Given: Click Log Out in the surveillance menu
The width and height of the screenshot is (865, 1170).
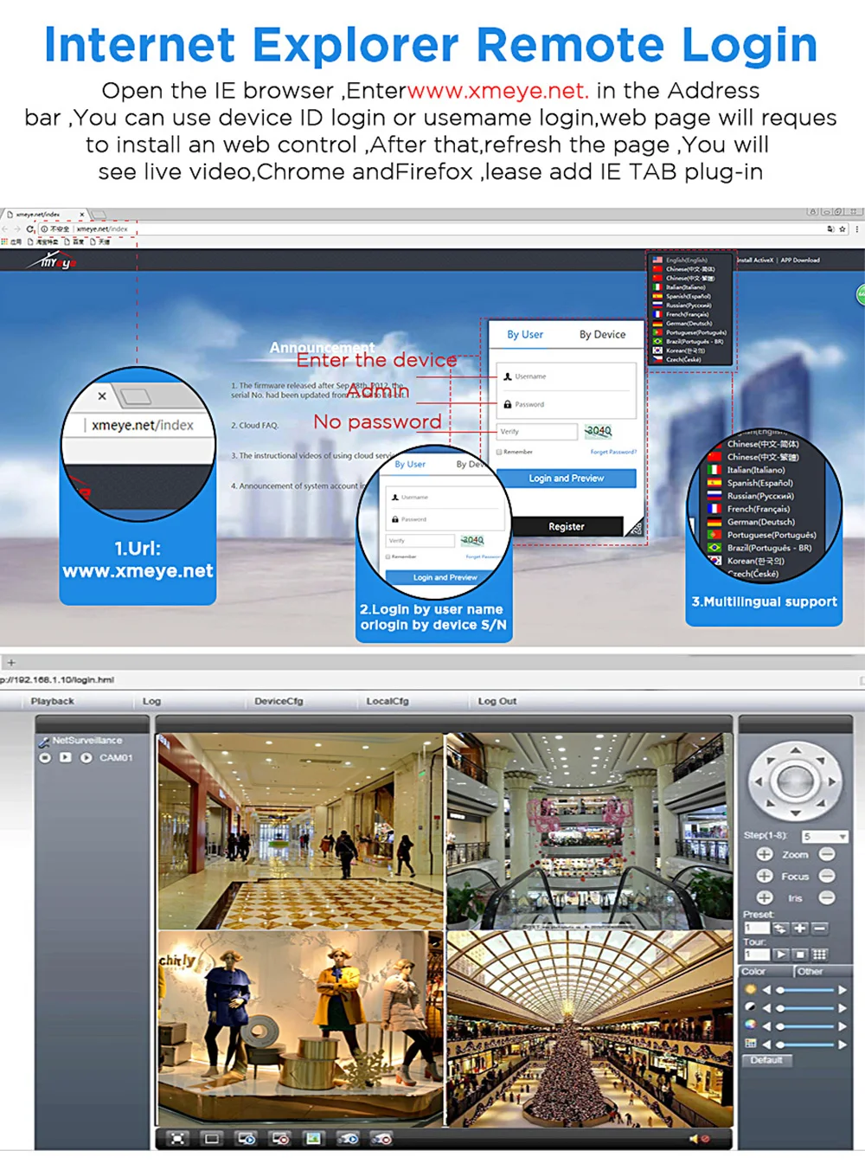Looking at the screenshot, I should (497, 701).
